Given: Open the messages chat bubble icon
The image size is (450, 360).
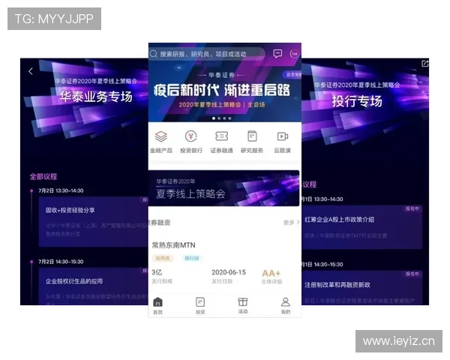Looking at the screenshot, I should (277, 54).
